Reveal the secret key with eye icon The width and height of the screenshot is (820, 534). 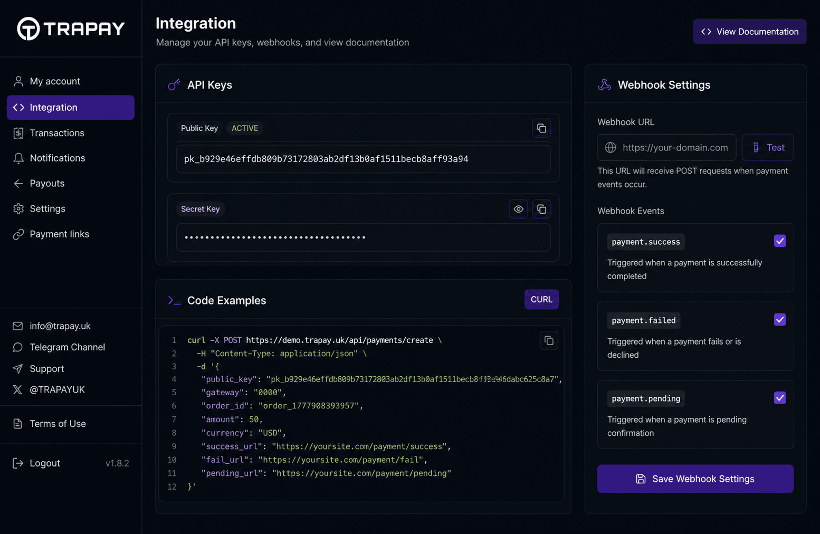pyautogui.click(x=519, y=209)
